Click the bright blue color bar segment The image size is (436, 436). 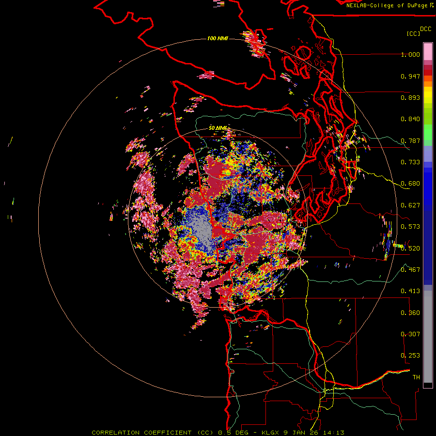pyautogui.click(x=428, y=187)
